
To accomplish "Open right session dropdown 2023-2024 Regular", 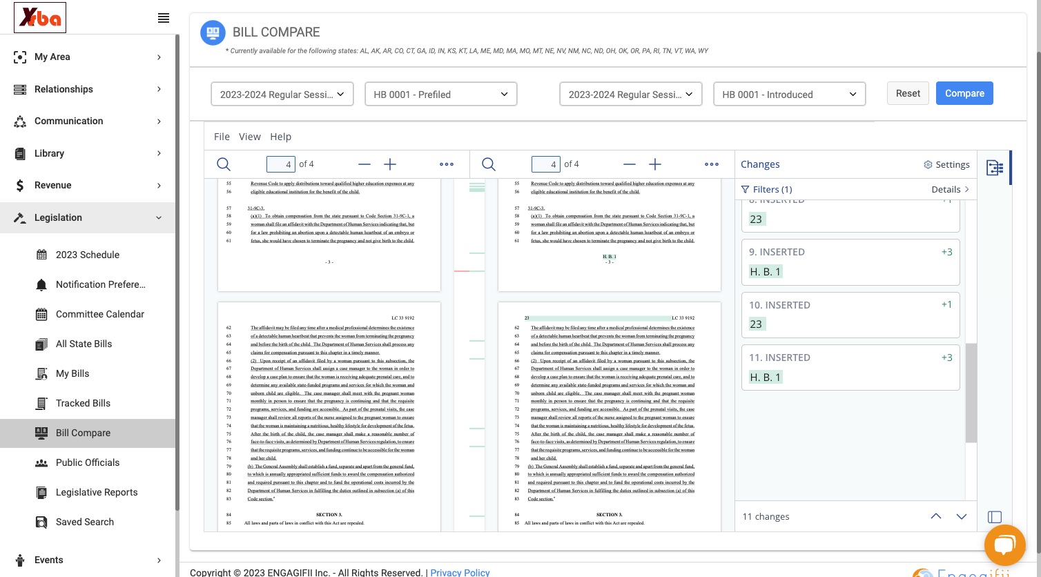I will click(631, 94).
